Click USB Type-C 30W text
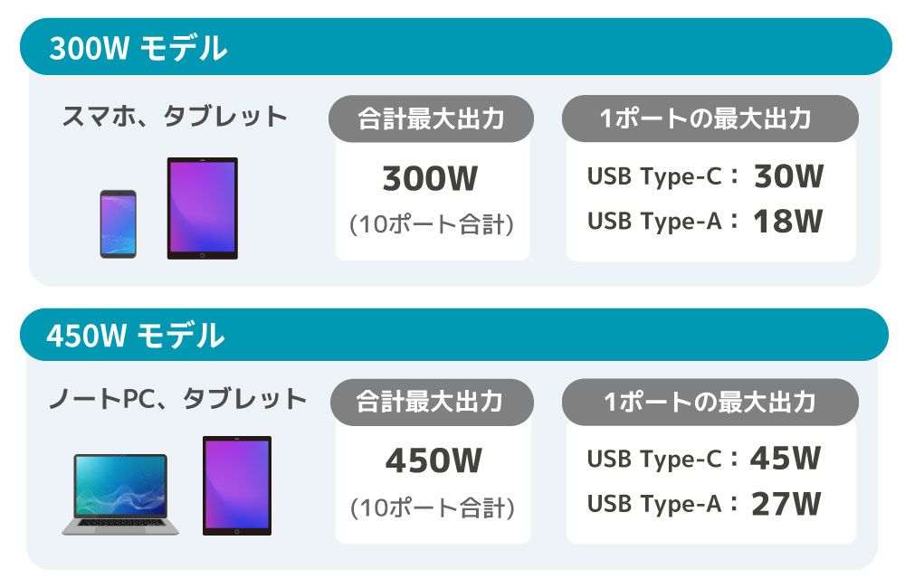The height and width of the screenshot is (588, 905). (x=705, y=176)
